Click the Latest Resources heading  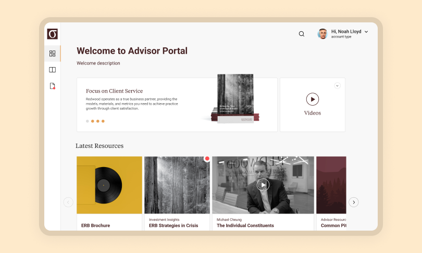[100, 146]
